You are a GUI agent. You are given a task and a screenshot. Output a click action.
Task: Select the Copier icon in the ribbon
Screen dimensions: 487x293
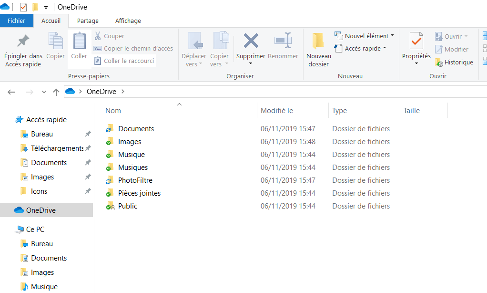(55, 42)
